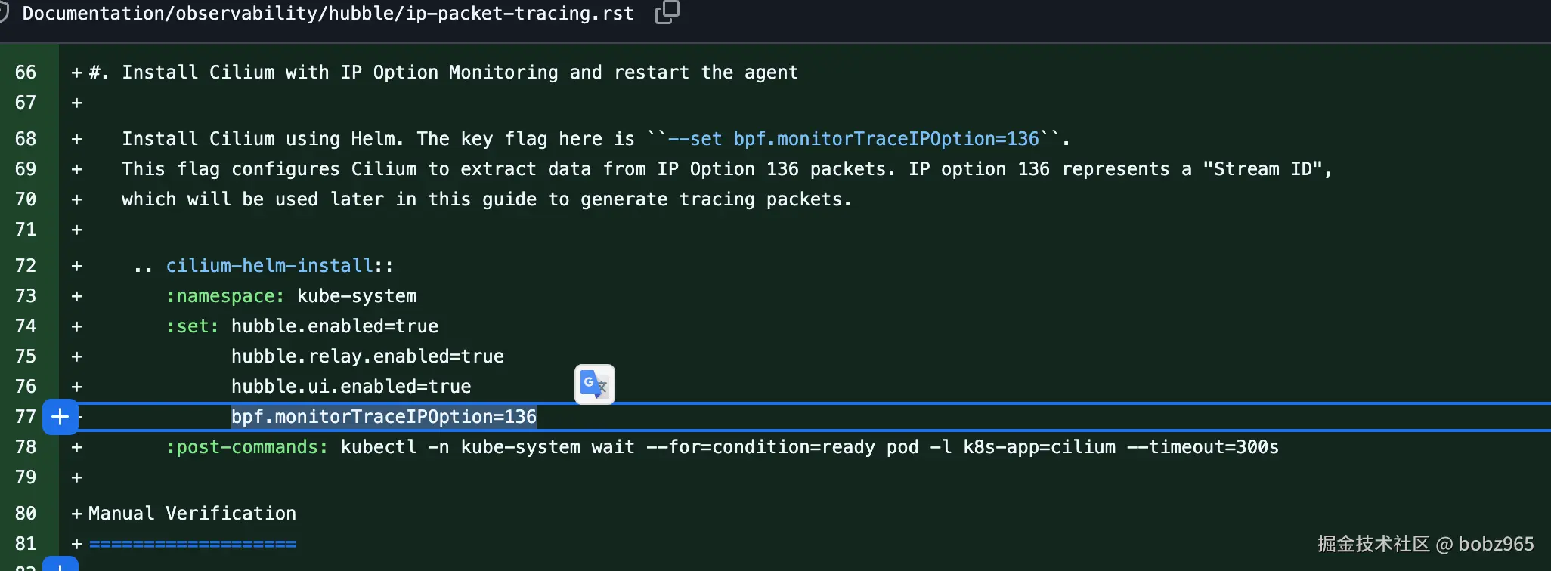The width and height of the screenshot is (1551, 571).
Task: Open the ip-packet-tracing.rst file path link
Action: click(x=327, y=14)
